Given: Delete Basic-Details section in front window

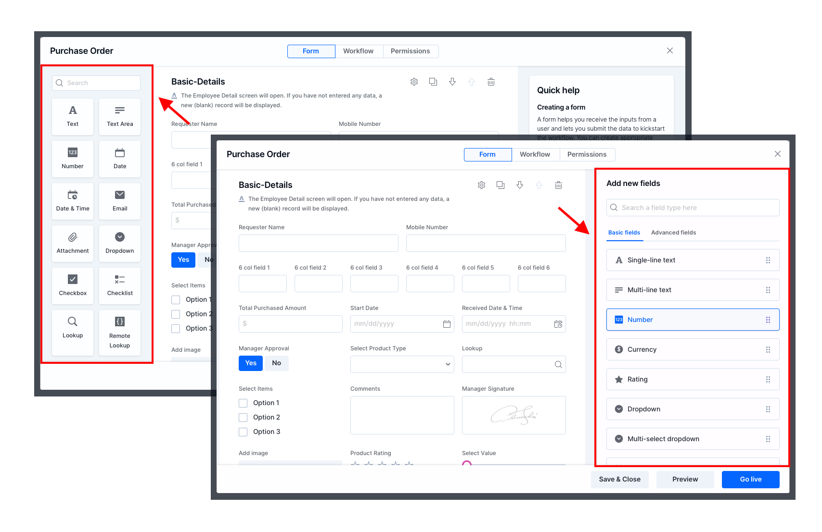Looking at the screenshot, I should click(558, 185).
